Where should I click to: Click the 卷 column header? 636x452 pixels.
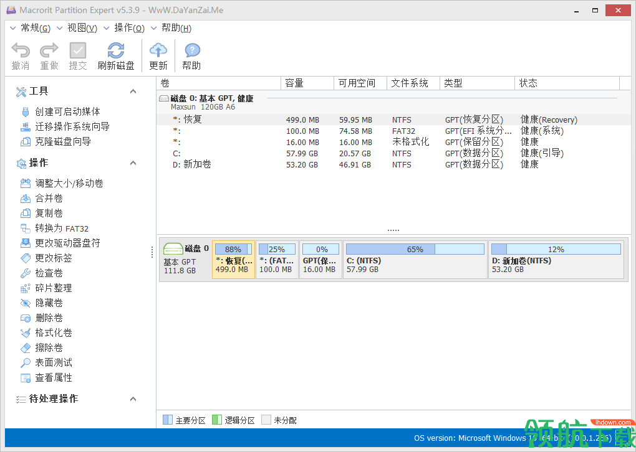[219, 83]
